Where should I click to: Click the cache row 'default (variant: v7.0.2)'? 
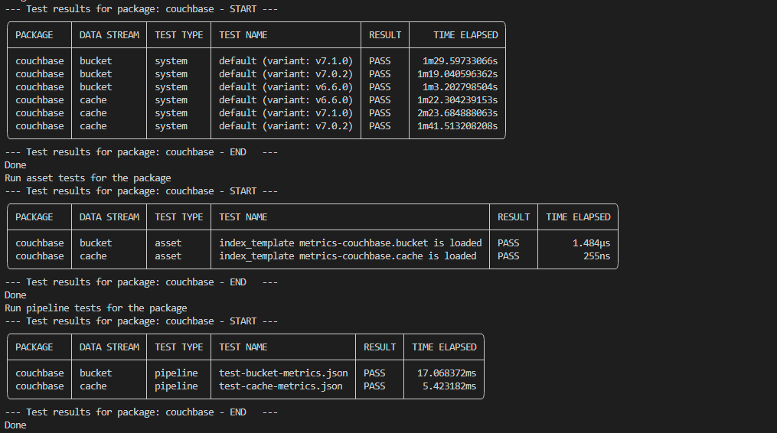[x=286, y=125]
